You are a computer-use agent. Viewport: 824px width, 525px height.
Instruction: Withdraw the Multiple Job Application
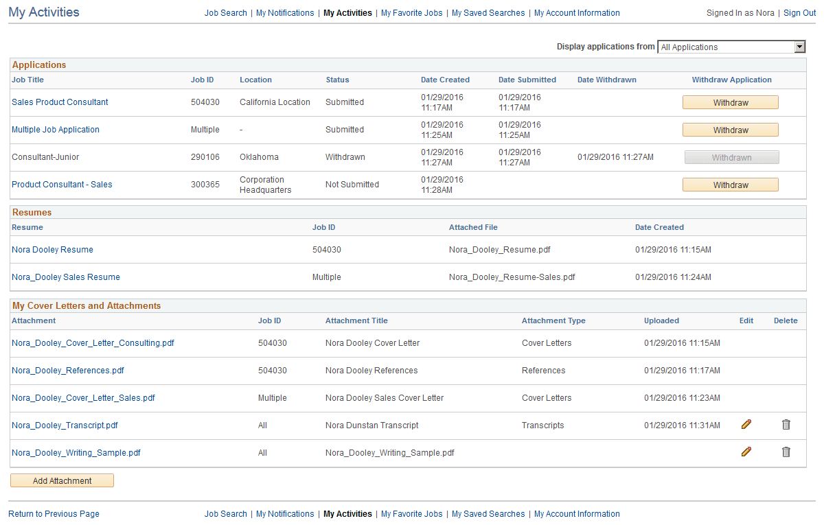pyautogui.click(x=730, y=130)
